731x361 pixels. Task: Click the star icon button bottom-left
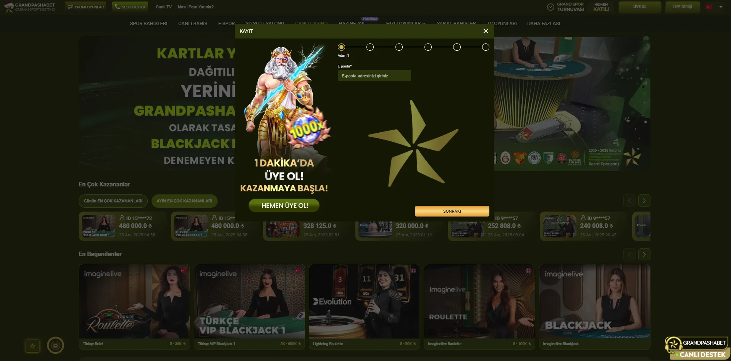click(32, 346)
